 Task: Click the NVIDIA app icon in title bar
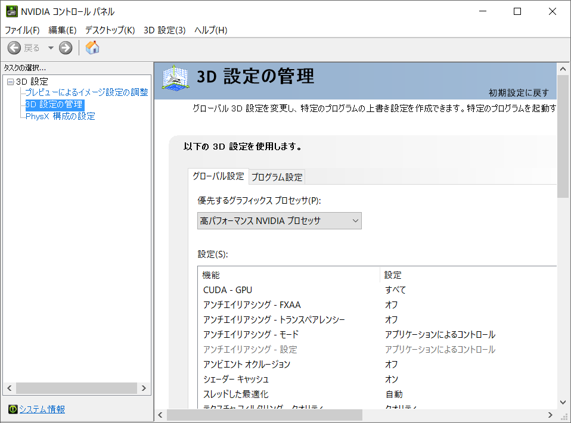[12, 12]
